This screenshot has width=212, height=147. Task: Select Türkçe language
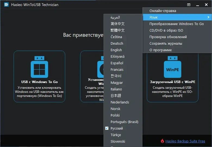(123, 135)
